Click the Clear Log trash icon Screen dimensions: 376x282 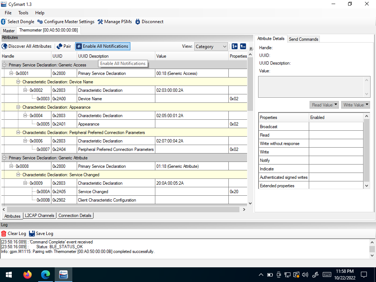click(x=4, y=233)
